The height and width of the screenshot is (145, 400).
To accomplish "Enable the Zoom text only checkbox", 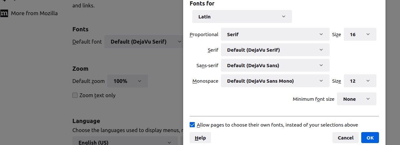I will [75, 95].
